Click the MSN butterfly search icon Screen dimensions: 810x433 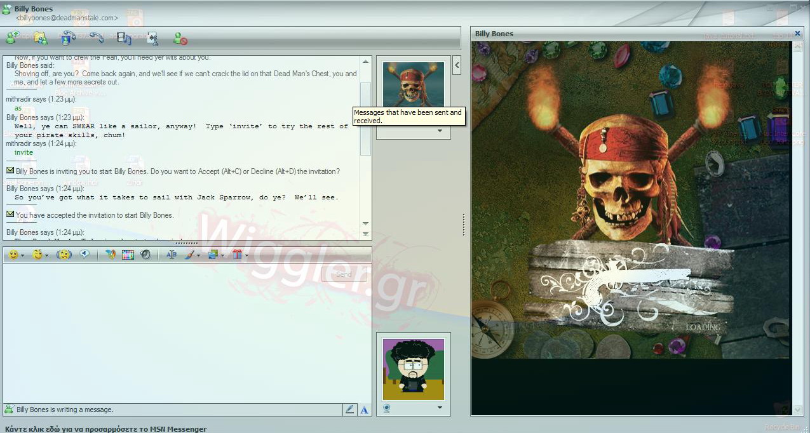click(x=110, y=255)
